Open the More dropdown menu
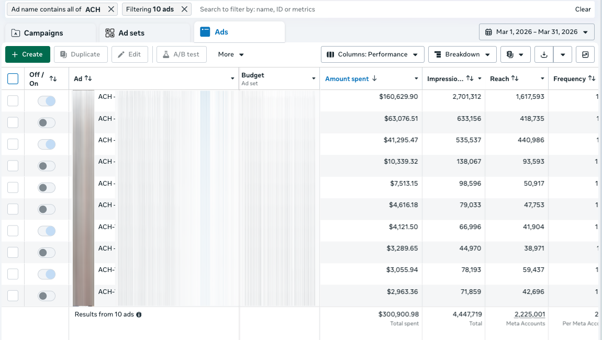 click(x=231, y=54)
